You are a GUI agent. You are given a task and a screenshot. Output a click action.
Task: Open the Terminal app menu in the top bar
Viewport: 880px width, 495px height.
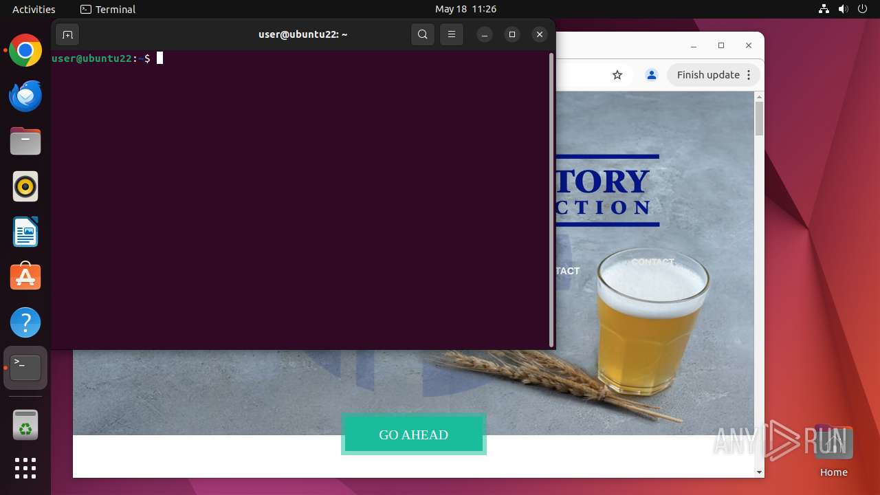[x=108, y=9]
